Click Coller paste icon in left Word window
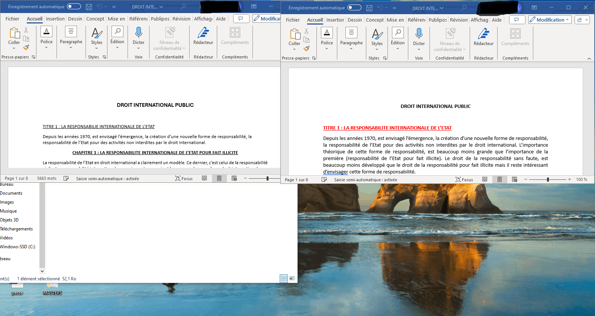 click(14, 33)
